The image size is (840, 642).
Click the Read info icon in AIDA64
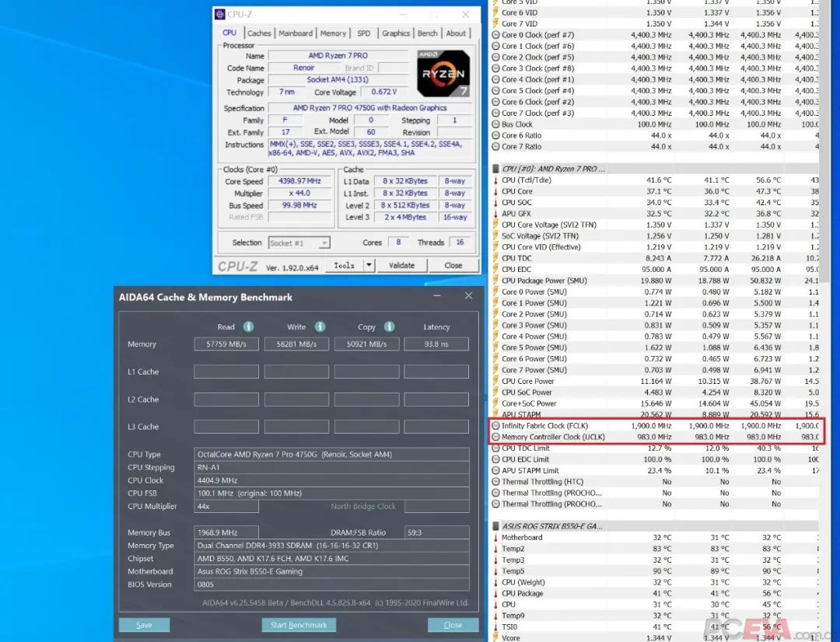(248, 327)
